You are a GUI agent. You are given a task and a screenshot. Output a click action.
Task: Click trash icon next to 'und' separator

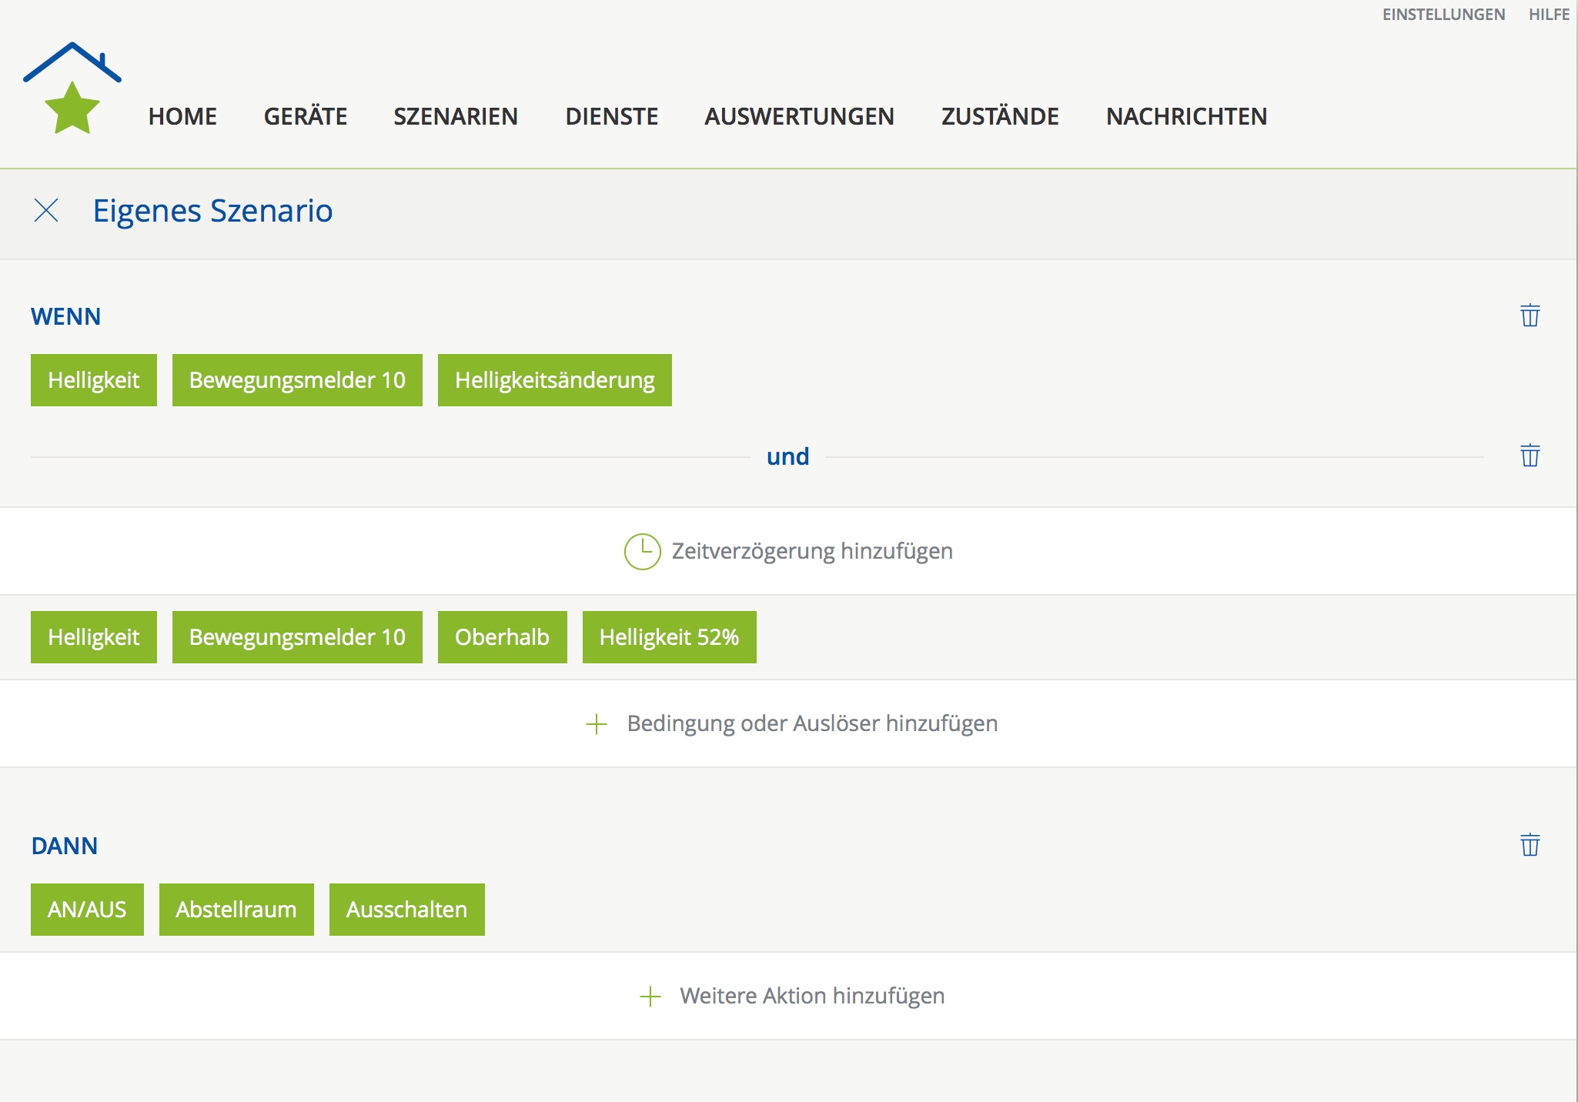(x=1530, y=456)
